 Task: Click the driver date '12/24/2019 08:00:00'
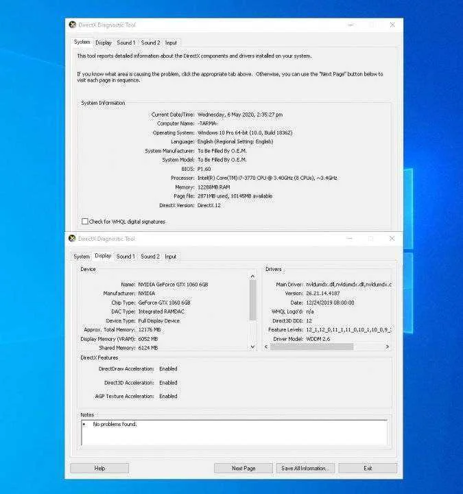click(330, 303)
